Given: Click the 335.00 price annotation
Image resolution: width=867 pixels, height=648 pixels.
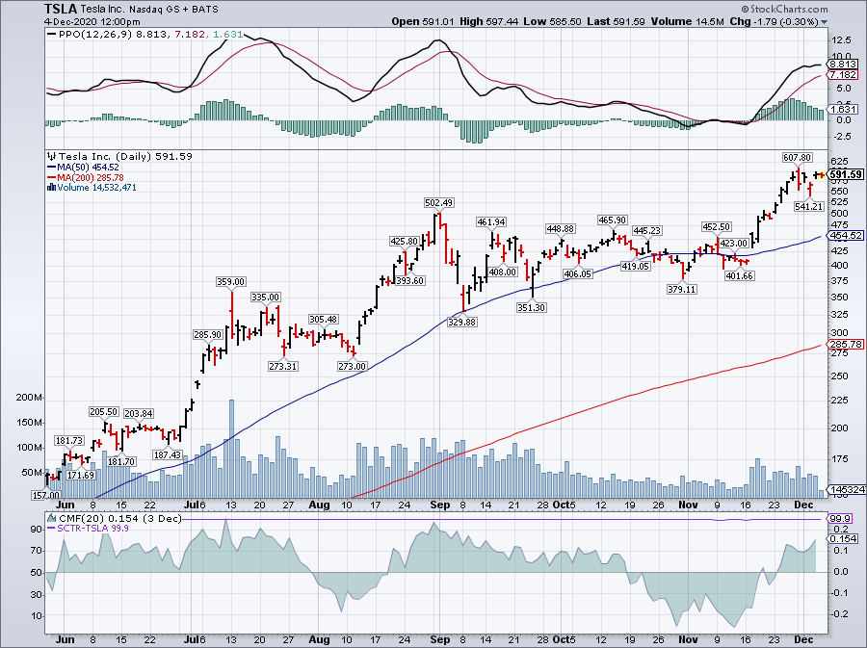Looking at the screenshot, I should point(266,298).
